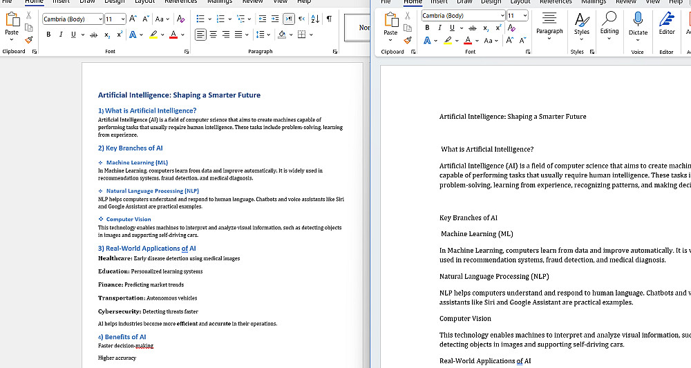Toggle Bold in right window
The height and width of the screenshot is (368, 691).
coord(427,28)
